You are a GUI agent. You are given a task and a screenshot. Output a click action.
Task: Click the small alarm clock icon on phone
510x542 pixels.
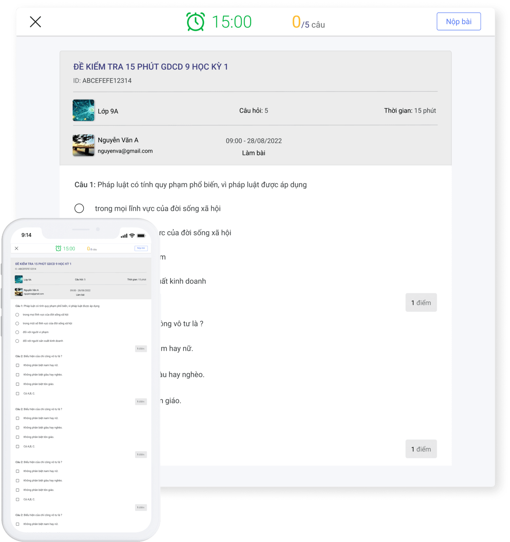tap(58, 248)
